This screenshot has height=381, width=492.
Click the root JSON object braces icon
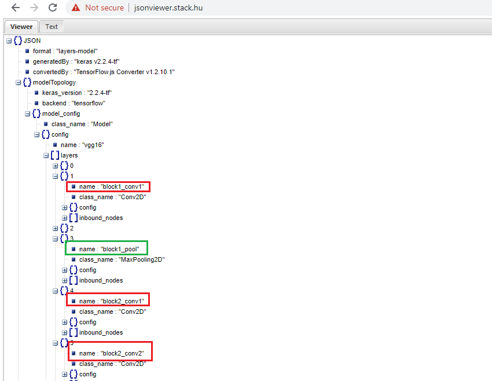(x=18, y=41)
